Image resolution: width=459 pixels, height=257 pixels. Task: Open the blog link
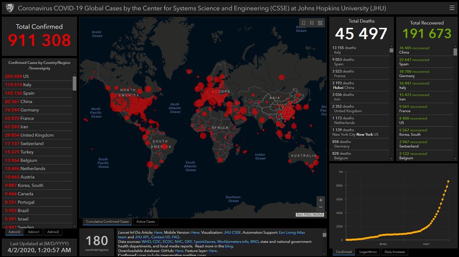pos(229,246)
